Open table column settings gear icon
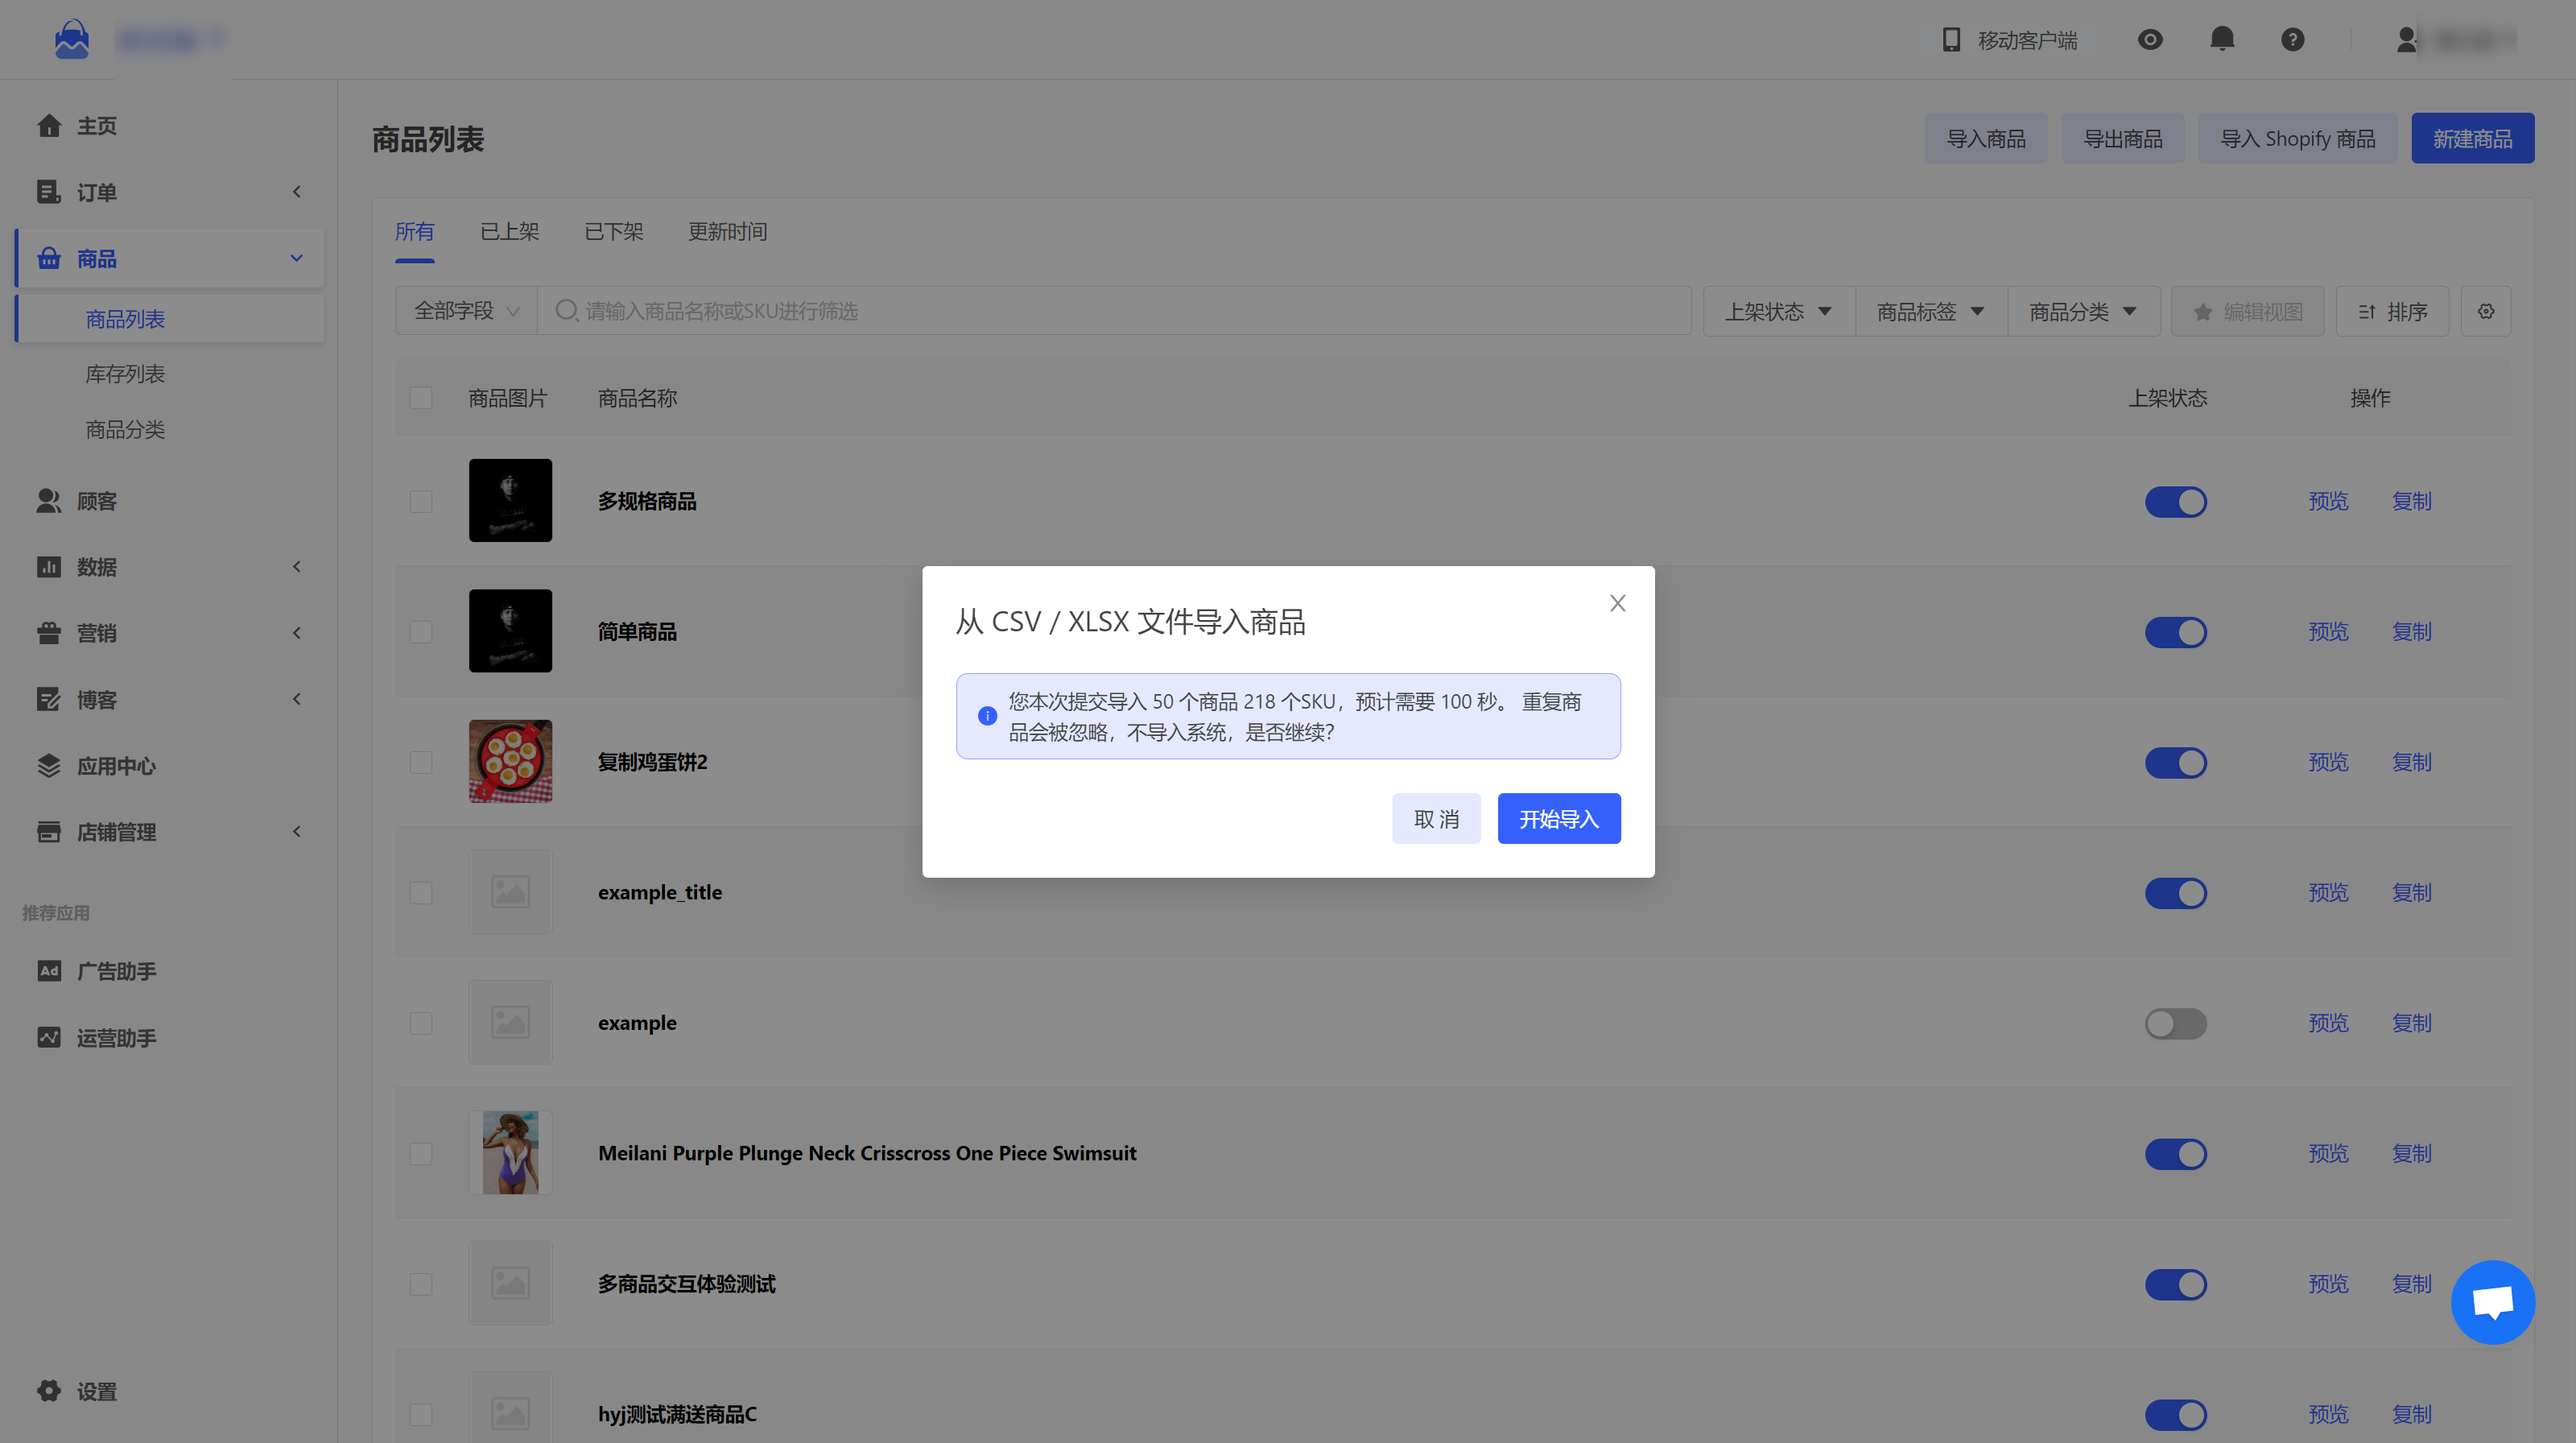Screen dimensions: 2576x1443 (2486, 311)
